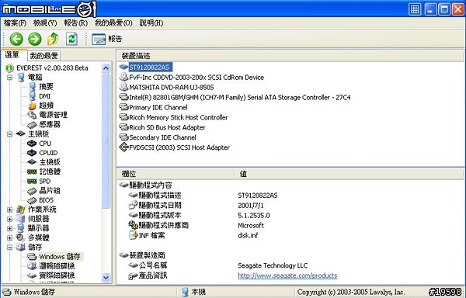
Task: Select Ricoh SD Bus Host Adapter
Action: tap(167, 127)
